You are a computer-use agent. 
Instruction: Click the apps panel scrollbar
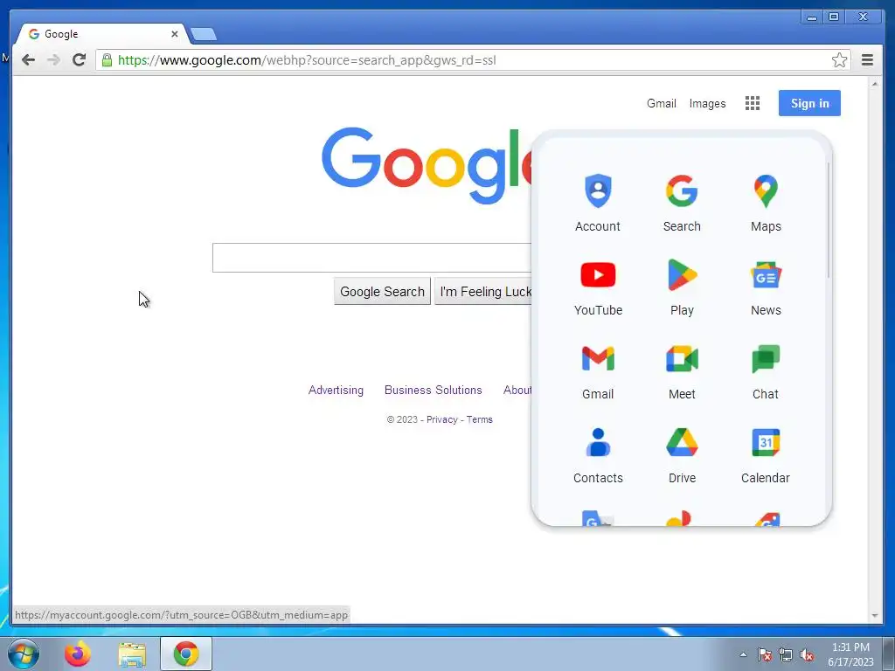829,220
